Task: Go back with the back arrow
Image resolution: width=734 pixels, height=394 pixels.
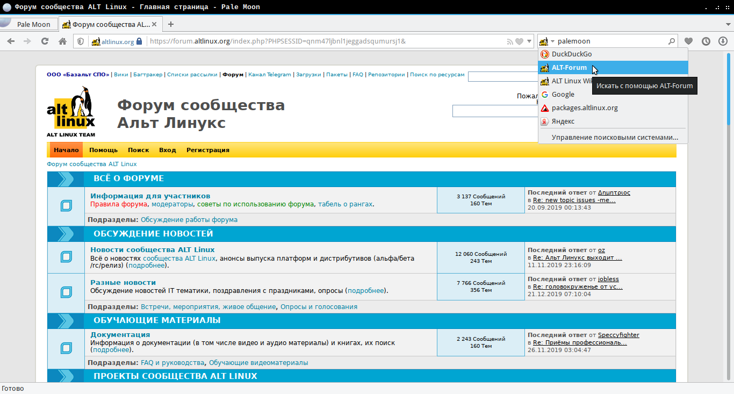Action: click(11, 41)
